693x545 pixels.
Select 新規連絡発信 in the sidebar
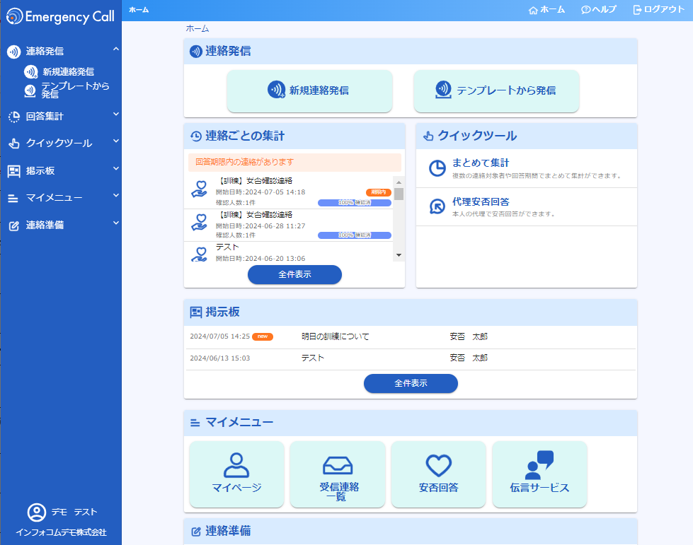coord(67,71)
